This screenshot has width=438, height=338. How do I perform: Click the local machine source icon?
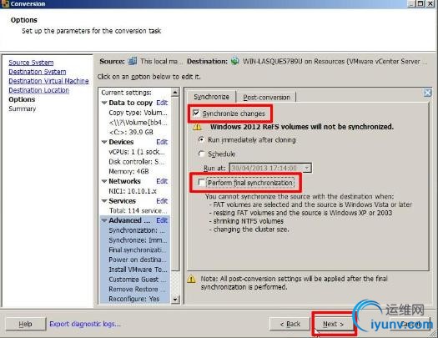tap(133, 61)
